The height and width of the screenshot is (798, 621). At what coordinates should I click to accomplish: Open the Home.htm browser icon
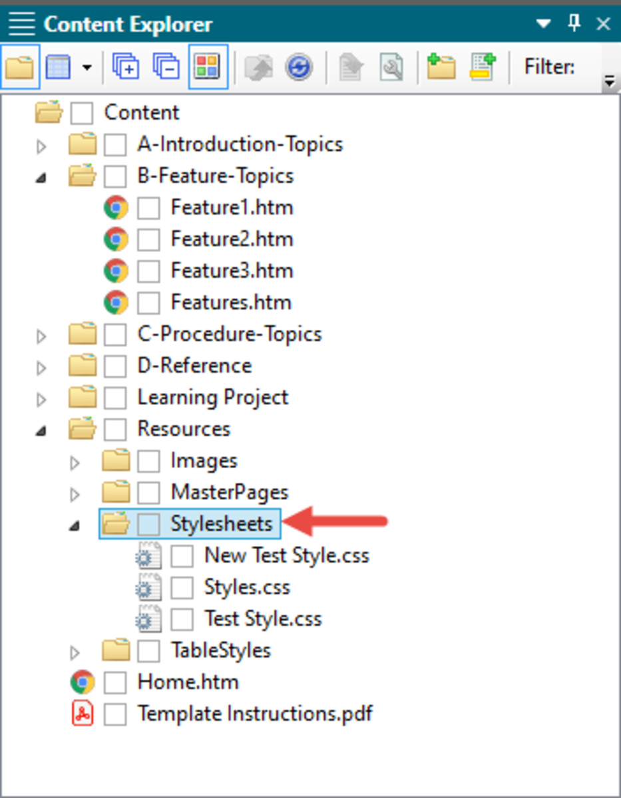(x=83, y=682)
